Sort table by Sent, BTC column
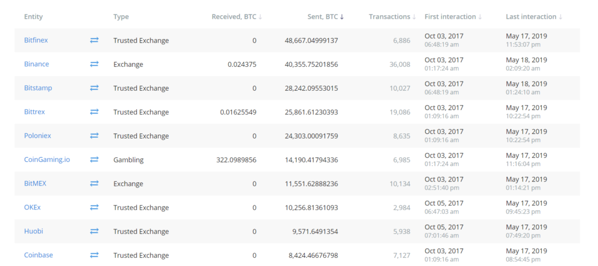This screenshot has width=598, height=266. [325, 17]
